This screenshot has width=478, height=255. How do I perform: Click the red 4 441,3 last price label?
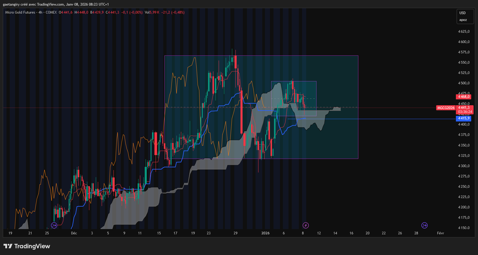pos(464,108)
